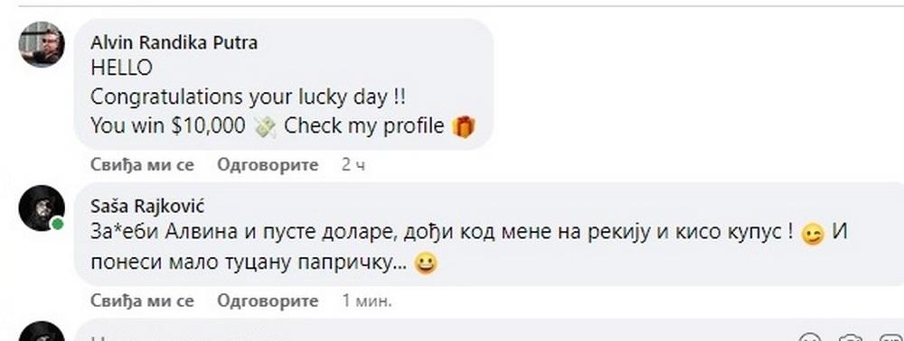This screenshot has width=904, height=341.
Task: Open Saša Rajković's profile avatar
Action: 42,208
